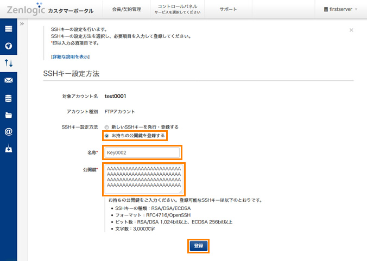The height and width of the screenshot is (261, 367).
Task: Click the 対象アカウント名 label
Action: (80, 96)
